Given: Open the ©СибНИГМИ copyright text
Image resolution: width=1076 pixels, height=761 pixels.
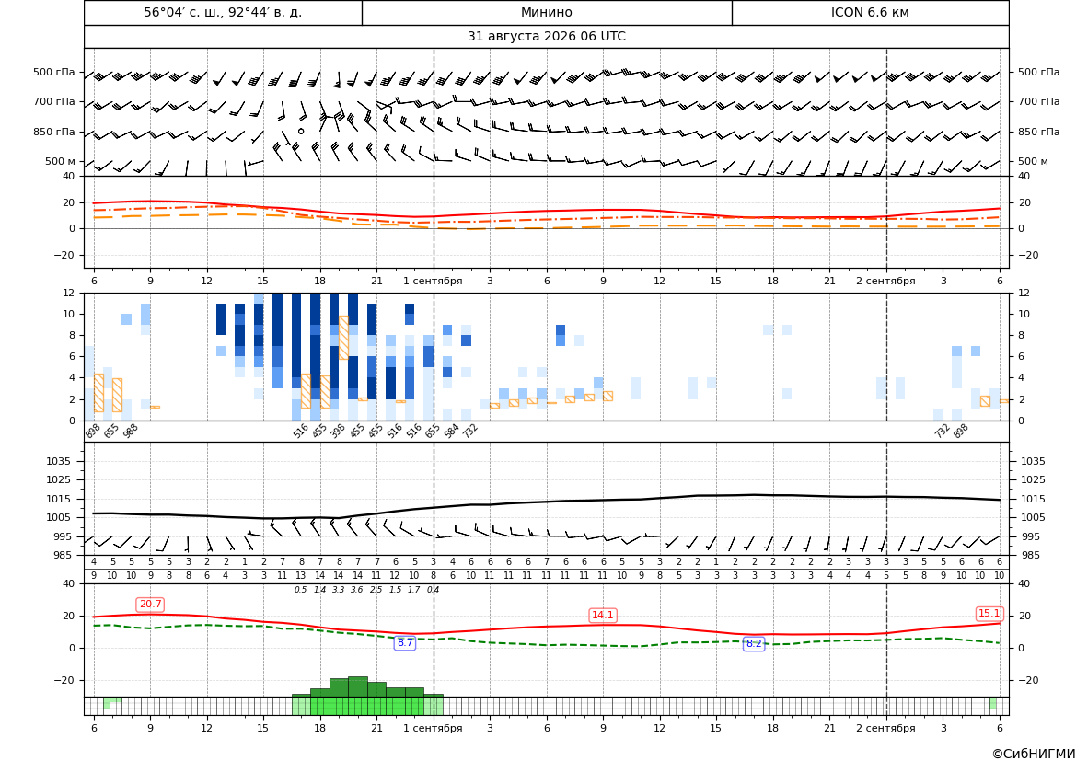Looking at the screenshot, I should (1033, 754).
